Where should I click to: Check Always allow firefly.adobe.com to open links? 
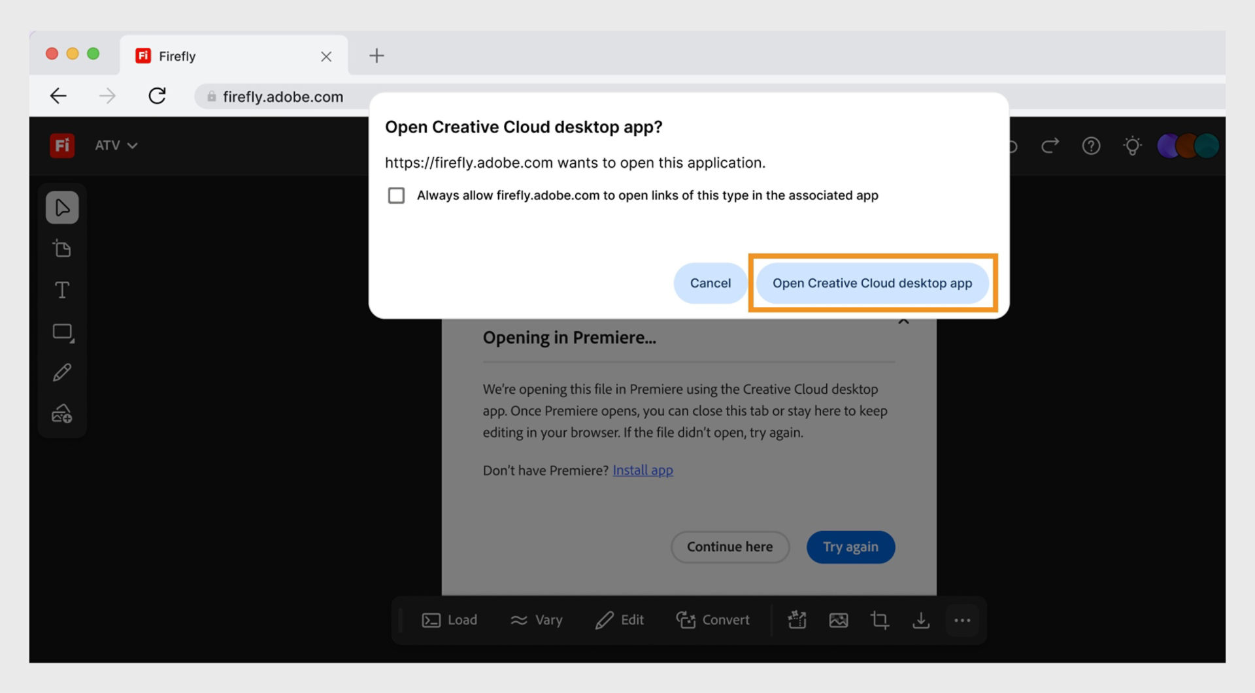click(397, 195)
